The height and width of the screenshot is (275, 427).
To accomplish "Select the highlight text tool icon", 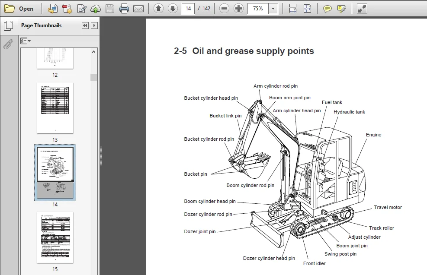I will click(341, 9).
